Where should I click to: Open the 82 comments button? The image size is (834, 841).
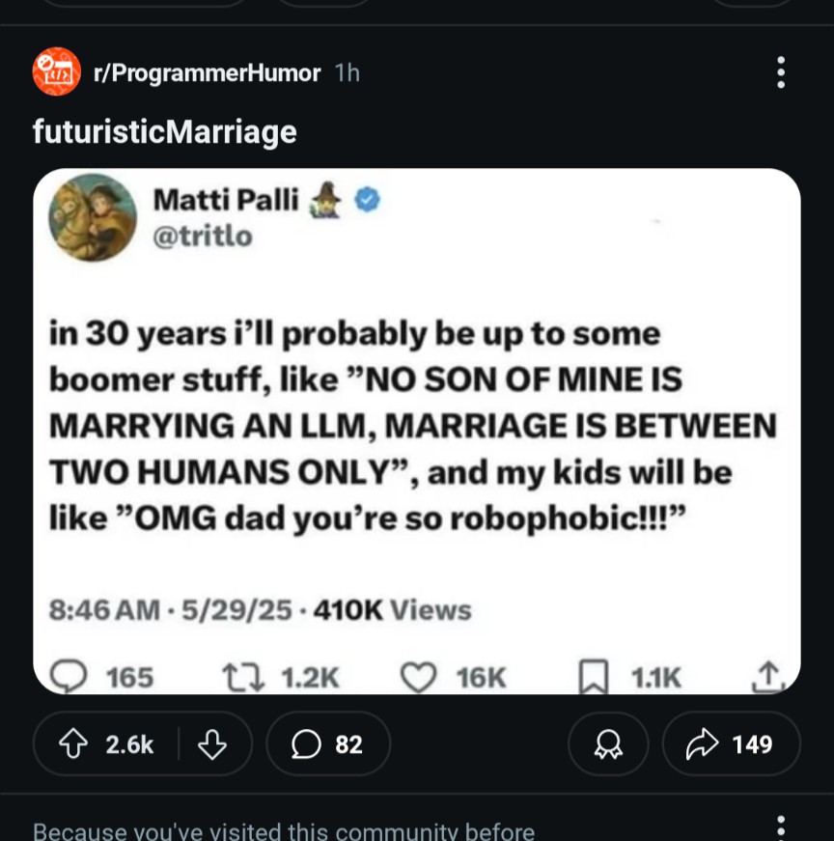tap(328, 744)
